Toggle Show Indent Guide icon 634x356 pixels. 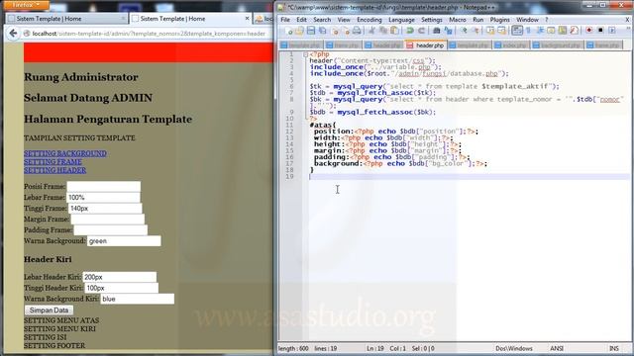point(539,31)
